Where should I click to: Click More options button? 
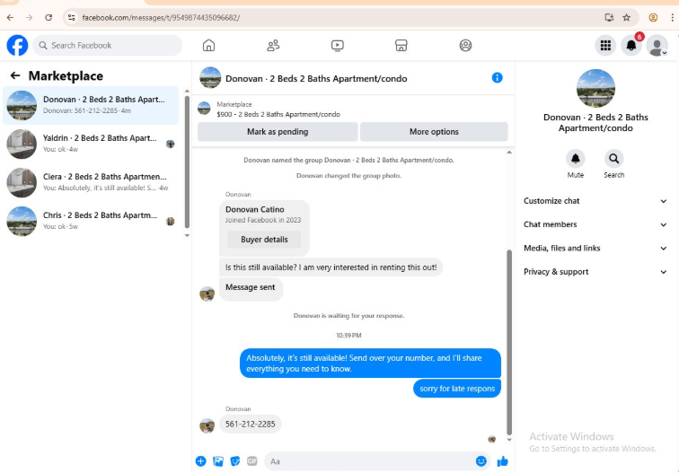click(434, 132)
